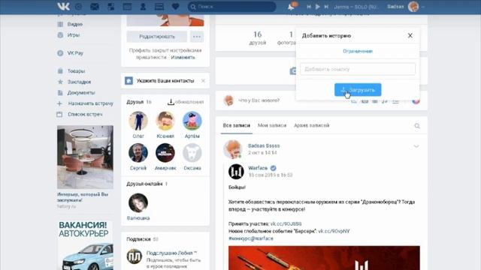Image resolution: width=481 pixels, height=270 pixels.
Task: Open messages via envelope icon in header
Action: (95, 7)
